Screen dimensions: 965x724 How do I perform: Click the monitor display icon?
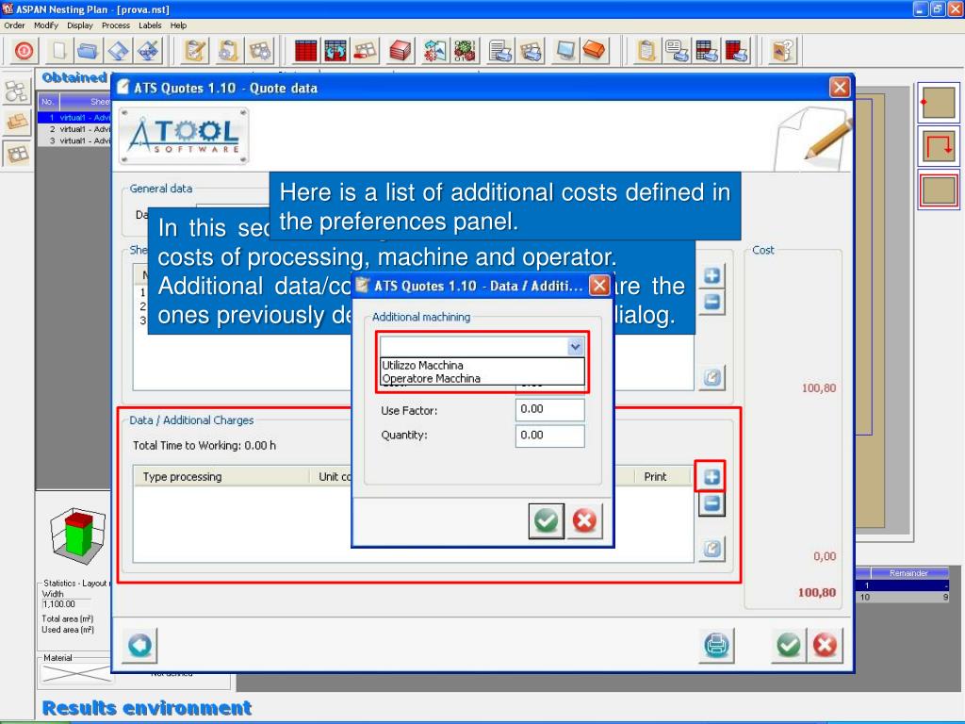(x=564, y=51)
